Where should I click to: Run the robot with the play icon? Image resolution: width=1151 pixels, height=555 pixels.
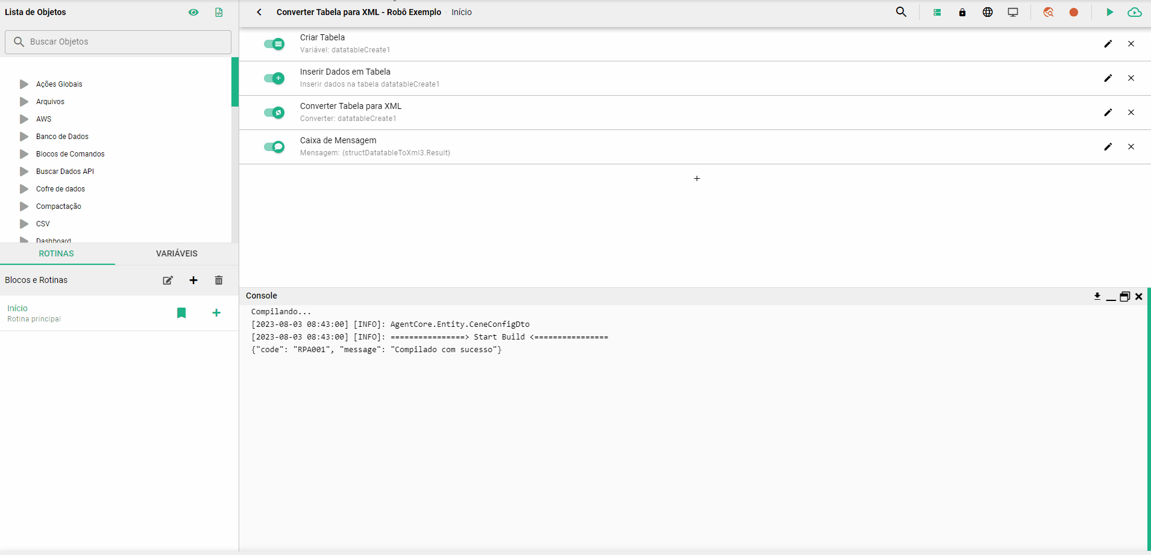pos(1109,12)
